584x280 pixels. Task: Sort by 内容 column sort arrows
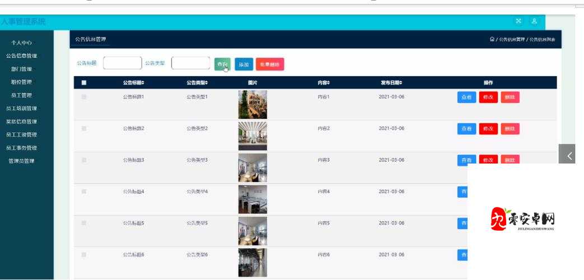point(328,83)
